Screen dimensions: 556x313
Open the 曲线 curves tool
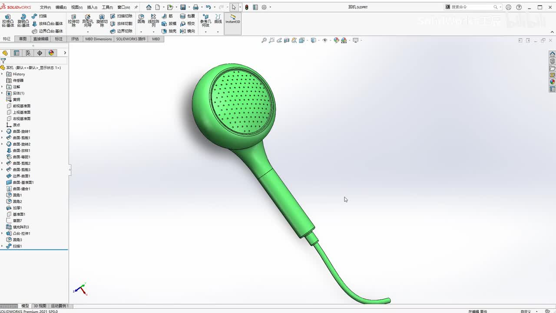coord(218,19)
